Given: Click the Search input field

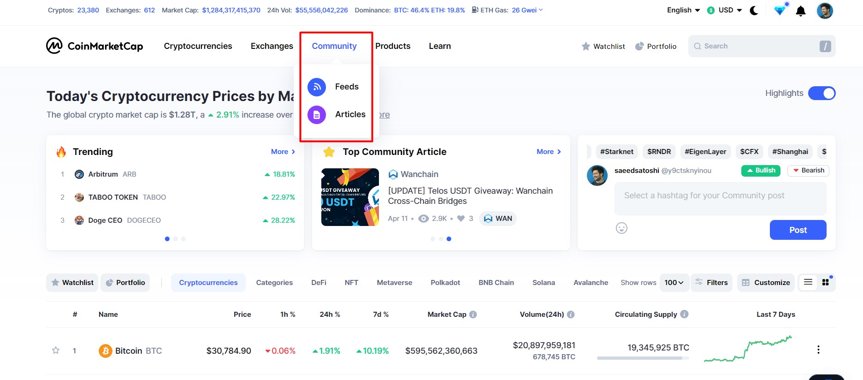Looking at the screenshot, I should tap(762, 46).
